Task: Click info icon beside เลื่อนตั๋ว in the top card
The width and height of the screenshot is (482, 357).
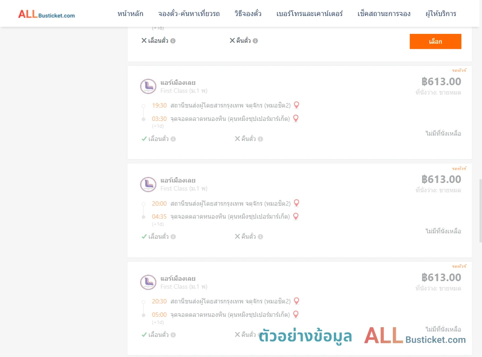Action: (x=173, y=41)
